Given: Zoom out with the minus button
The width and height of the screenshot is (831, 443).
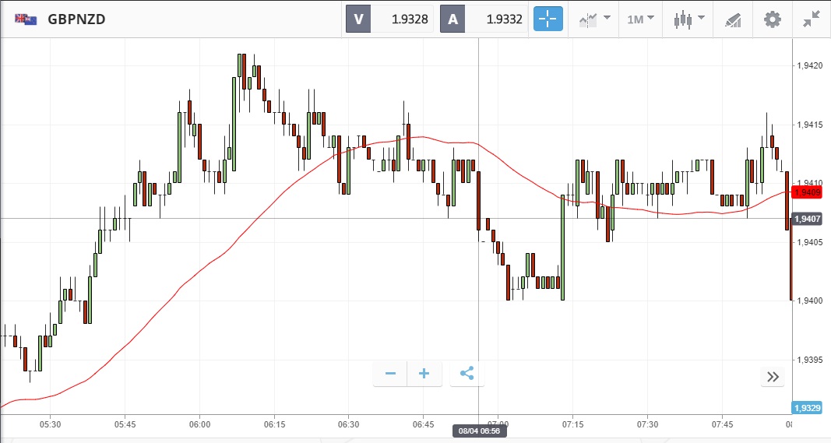Looking at the screenshot, I should [x=390, y=374].
